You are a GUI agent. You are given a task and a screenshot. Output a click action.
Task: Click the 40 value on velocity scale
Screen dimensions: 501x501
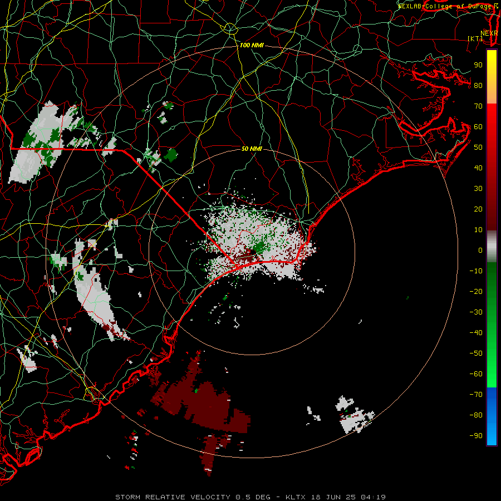478,168
